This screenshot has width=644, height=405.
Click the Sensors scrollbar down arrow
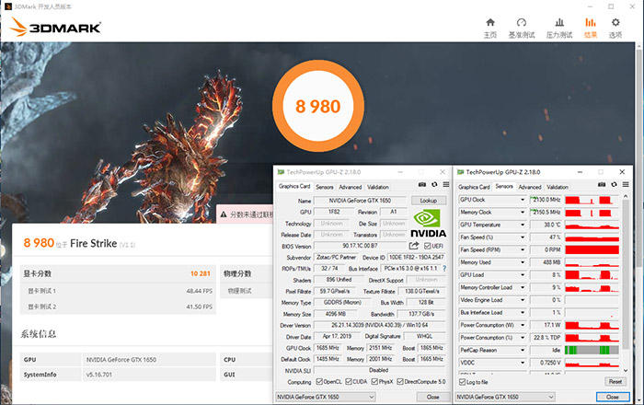(626, 370)
